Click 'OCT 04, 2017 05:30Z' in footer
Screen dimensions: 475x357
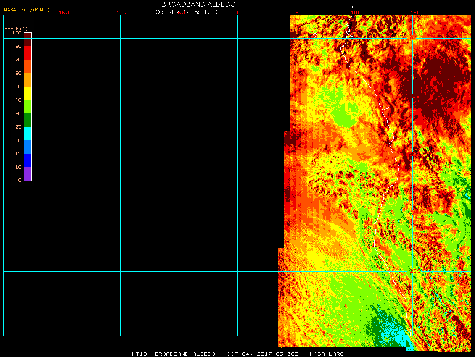pos(262,354)
